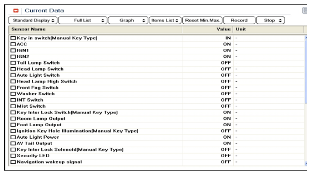Check the Washer Switch checkbox
The height and width of the screenshot is (175, 311).
click(x=13, y=94)
